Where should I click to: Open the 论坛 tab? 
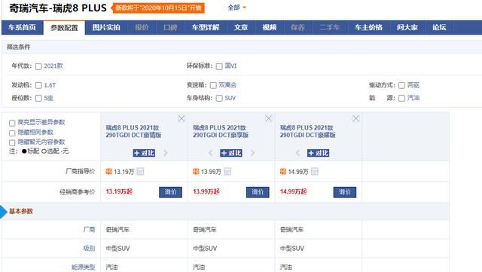439,27
